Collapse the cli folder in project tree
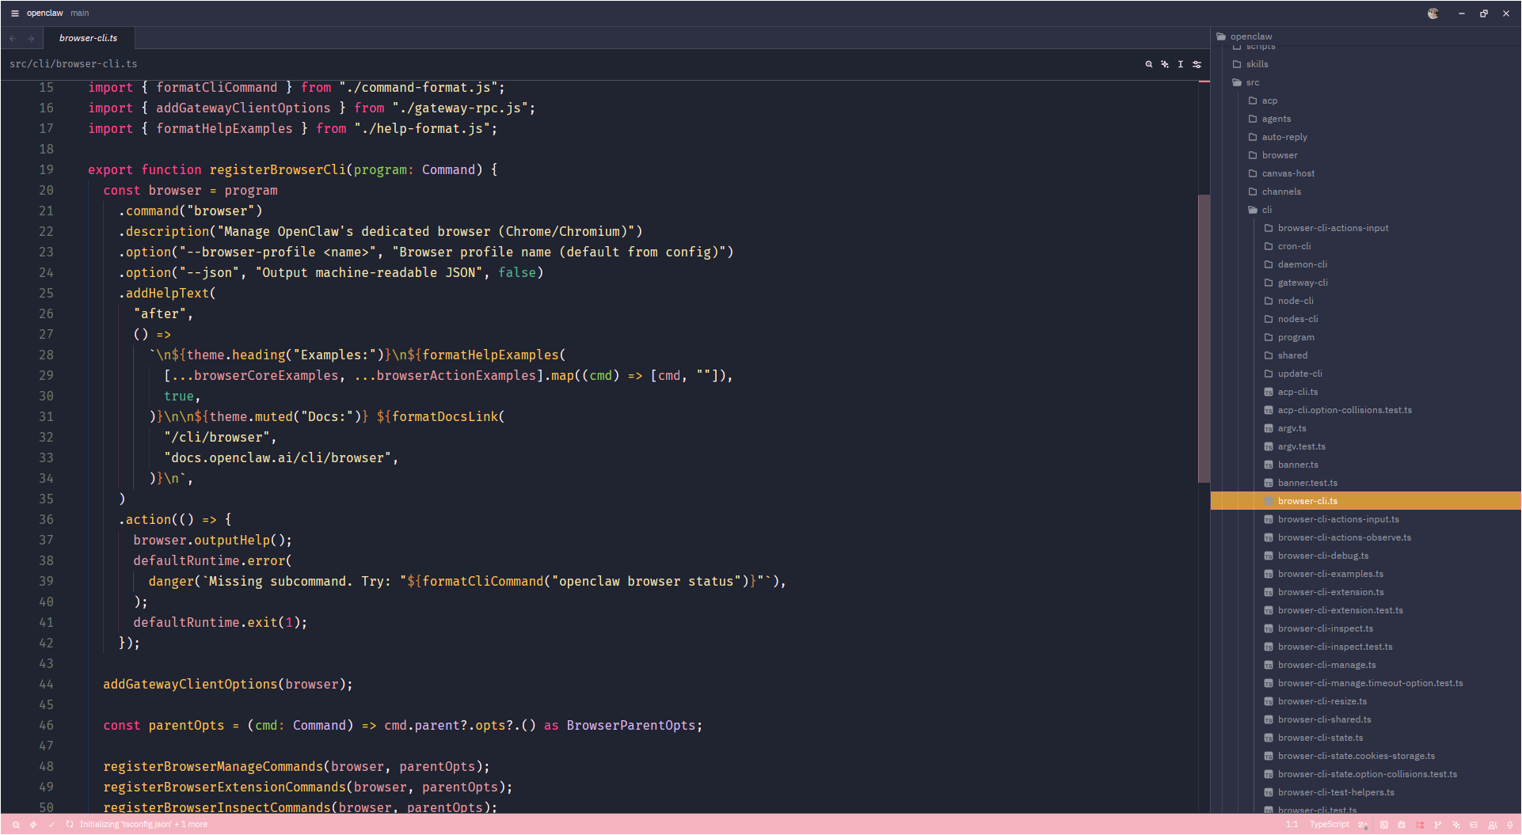Image resolution: width=1522 pixels, height=835 pixels. [x=1366, y=211]
